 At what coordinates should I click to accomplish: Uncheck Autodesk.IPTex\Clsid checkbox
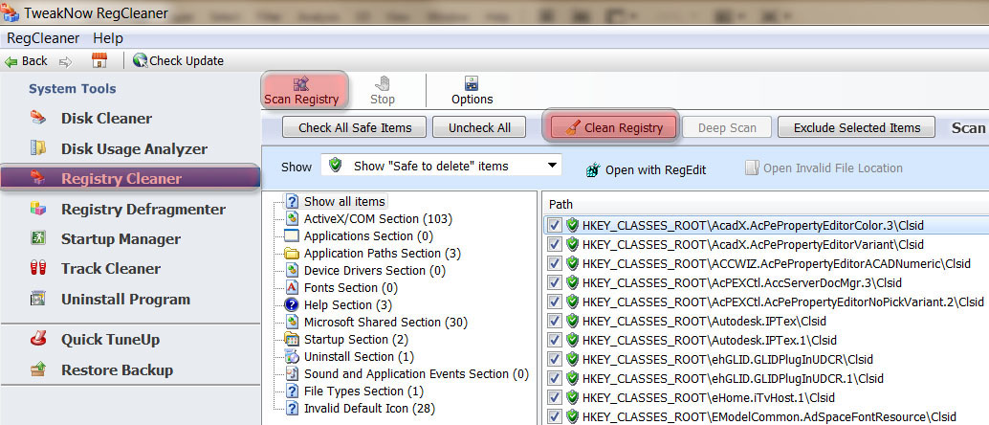click(555, 321)
